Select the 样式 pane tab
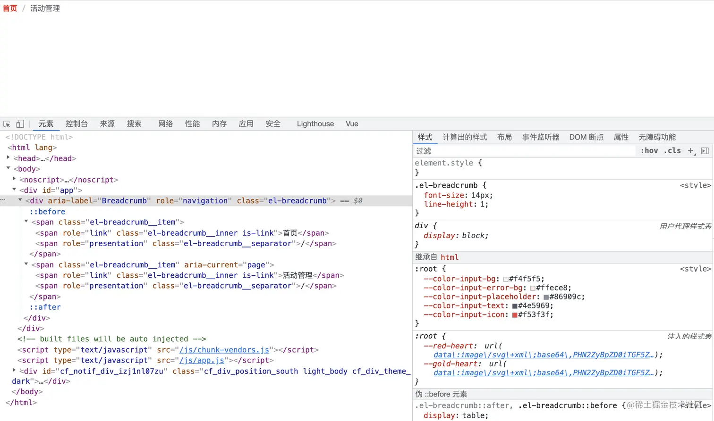This screenshot has width=714, height=421. [x=425, y=137]
